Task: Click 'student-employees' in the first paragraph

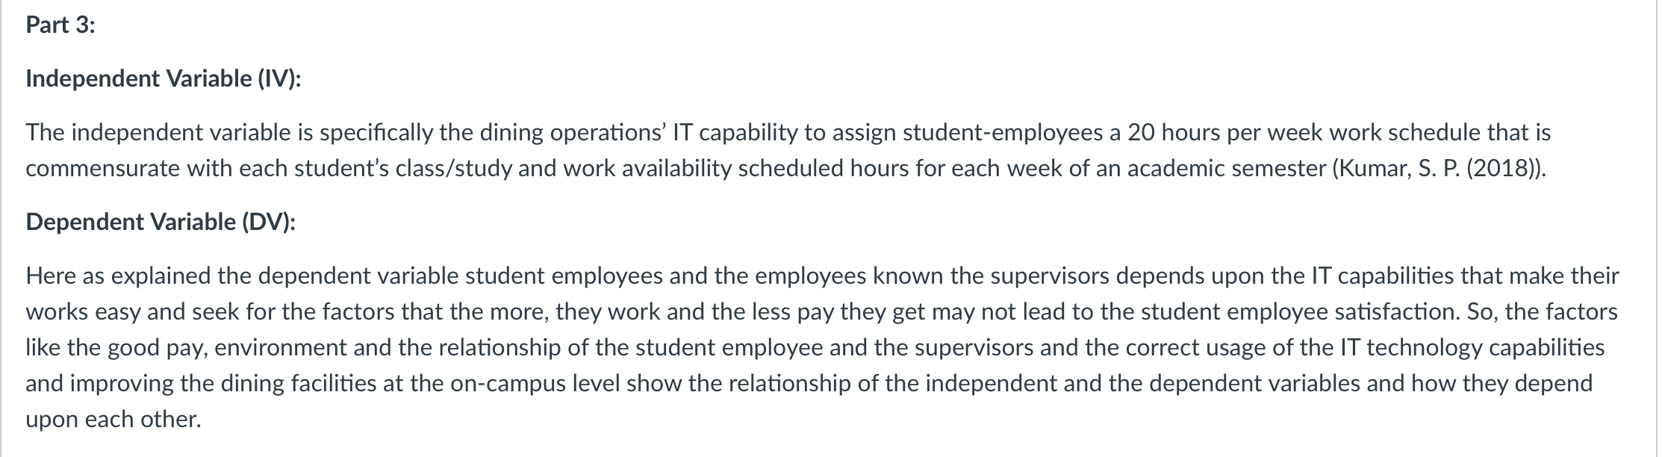Action: point(1005,132)
